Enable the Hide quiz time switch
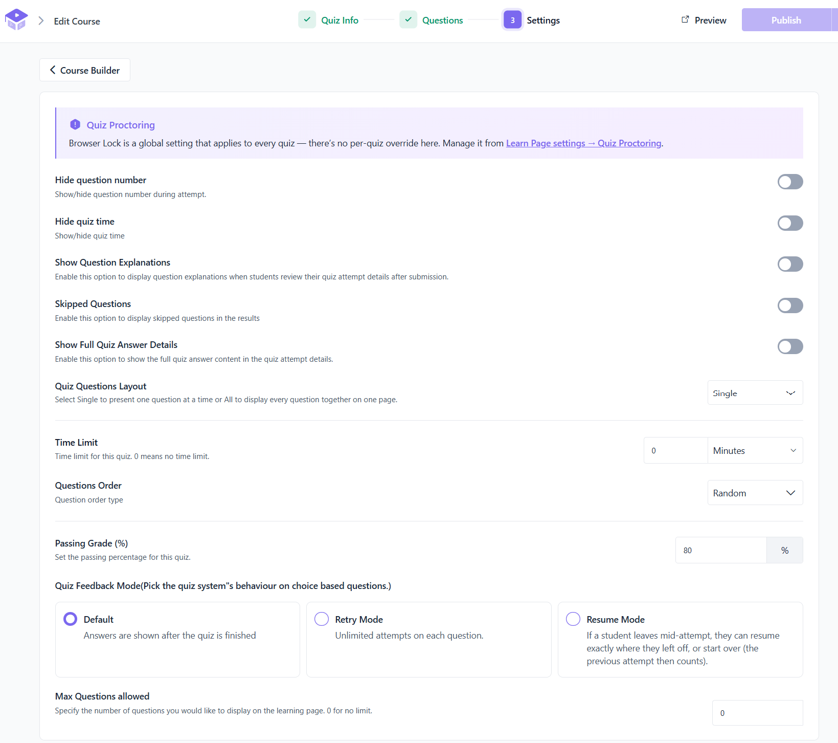Viewport: 838px width, 743px height. click(x=790, y=223)
